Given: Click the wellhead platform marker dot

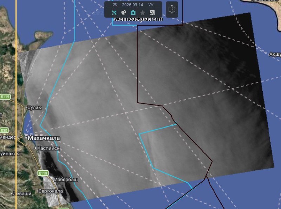Looking at the screenshot, I should pos(138,18).
